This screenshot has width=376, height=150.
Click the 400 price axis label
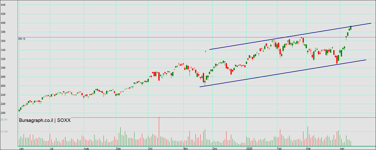pos(3,23)
